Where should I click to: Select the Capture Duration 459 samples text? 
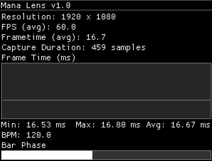click(x=73, y=47)
